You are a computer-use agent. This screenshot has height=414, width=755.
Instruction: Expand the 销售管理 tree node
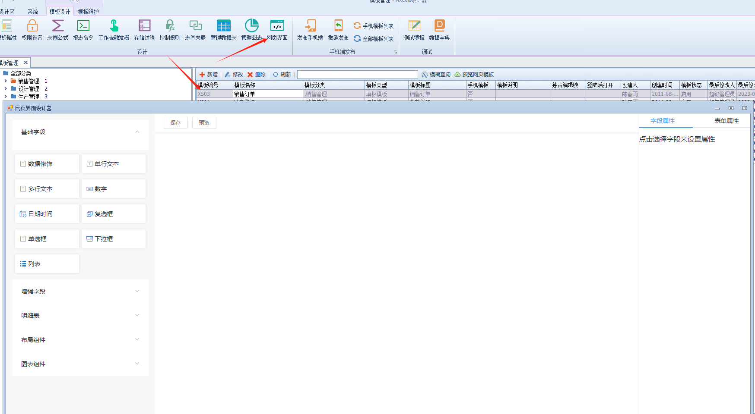(x=6, y=81)
